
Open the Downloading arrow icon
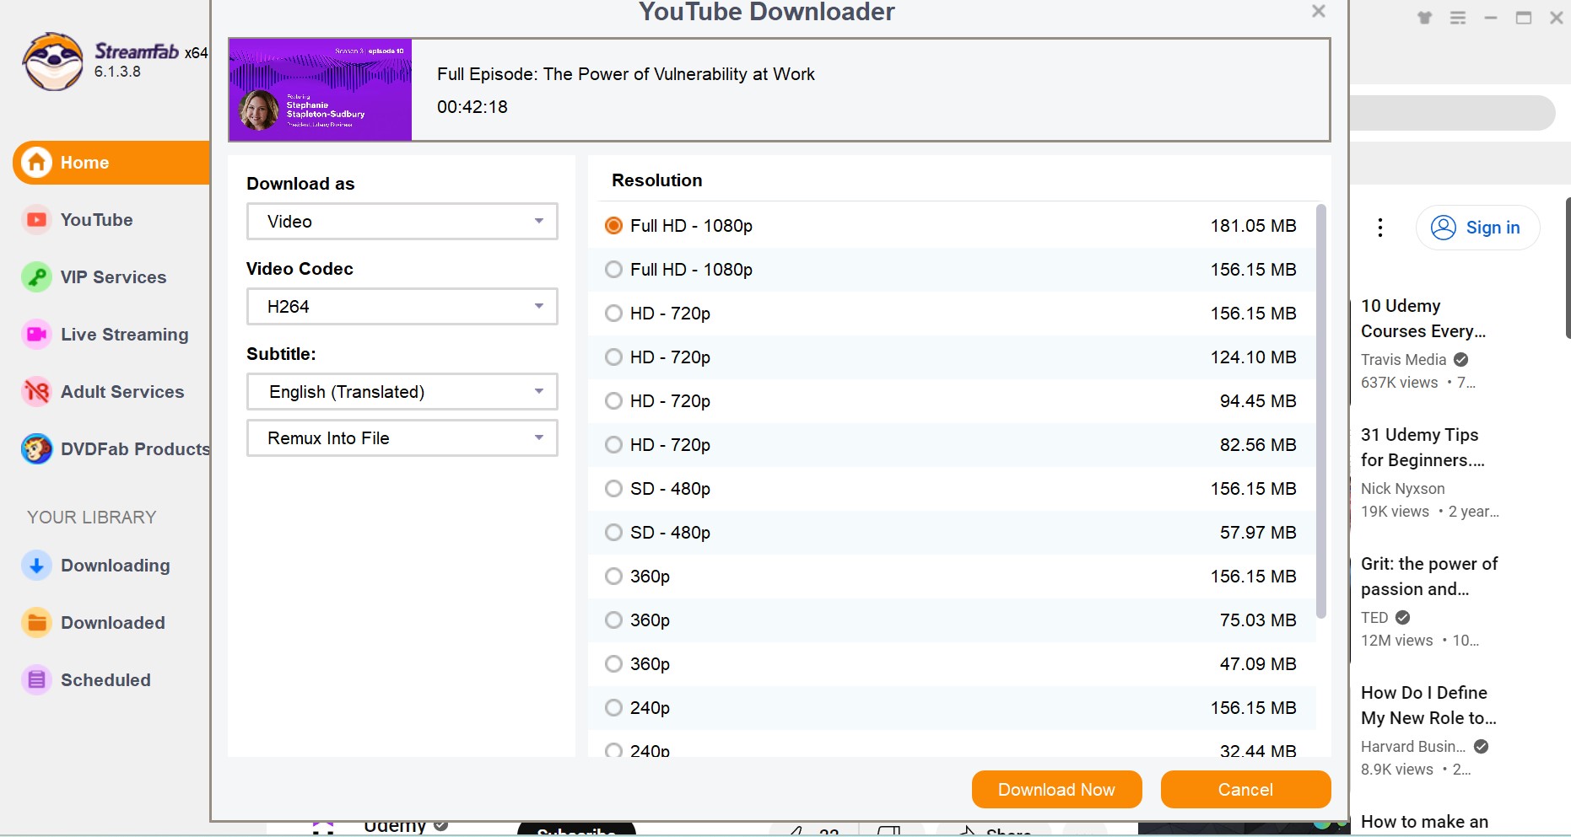[36, 566]
